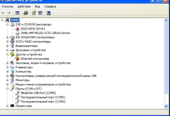Expand the Видеоадаптеры category
Image resolution: width=170 pixels, height=116 pixels.
(8, 46)
